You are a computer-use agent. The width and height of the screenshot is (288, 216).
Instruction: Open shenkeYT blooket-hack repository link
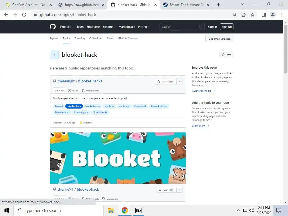pyautogui.click(x=88, y=189)
